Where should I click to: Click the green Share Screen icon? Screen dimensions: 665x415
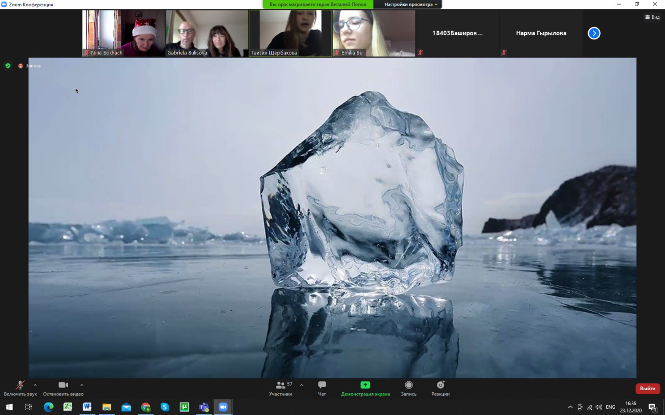tap(365, 385)
